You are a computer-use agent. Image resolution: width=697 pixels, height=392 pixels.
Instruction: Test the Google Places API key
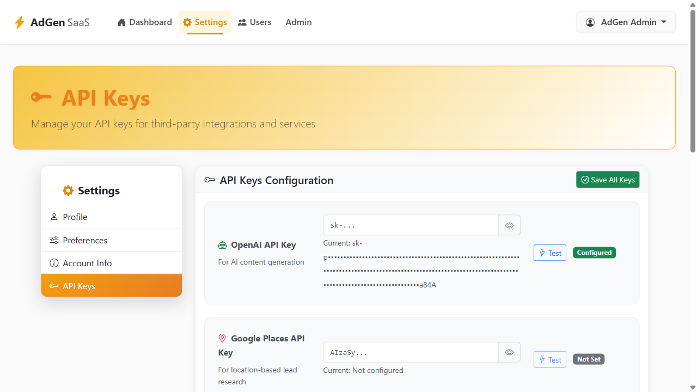pos(550,359)
